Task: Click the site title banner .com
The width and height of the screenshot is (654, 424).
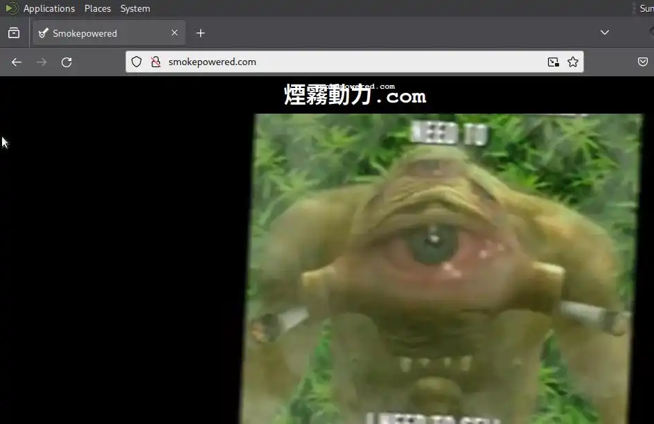Action: coord(355,94)
